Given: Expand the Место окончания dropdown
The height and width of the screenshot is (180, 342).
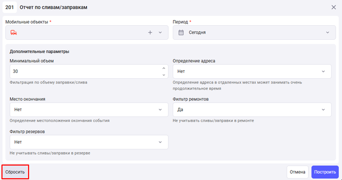Looking at the screenshot, I should point(88,110).
